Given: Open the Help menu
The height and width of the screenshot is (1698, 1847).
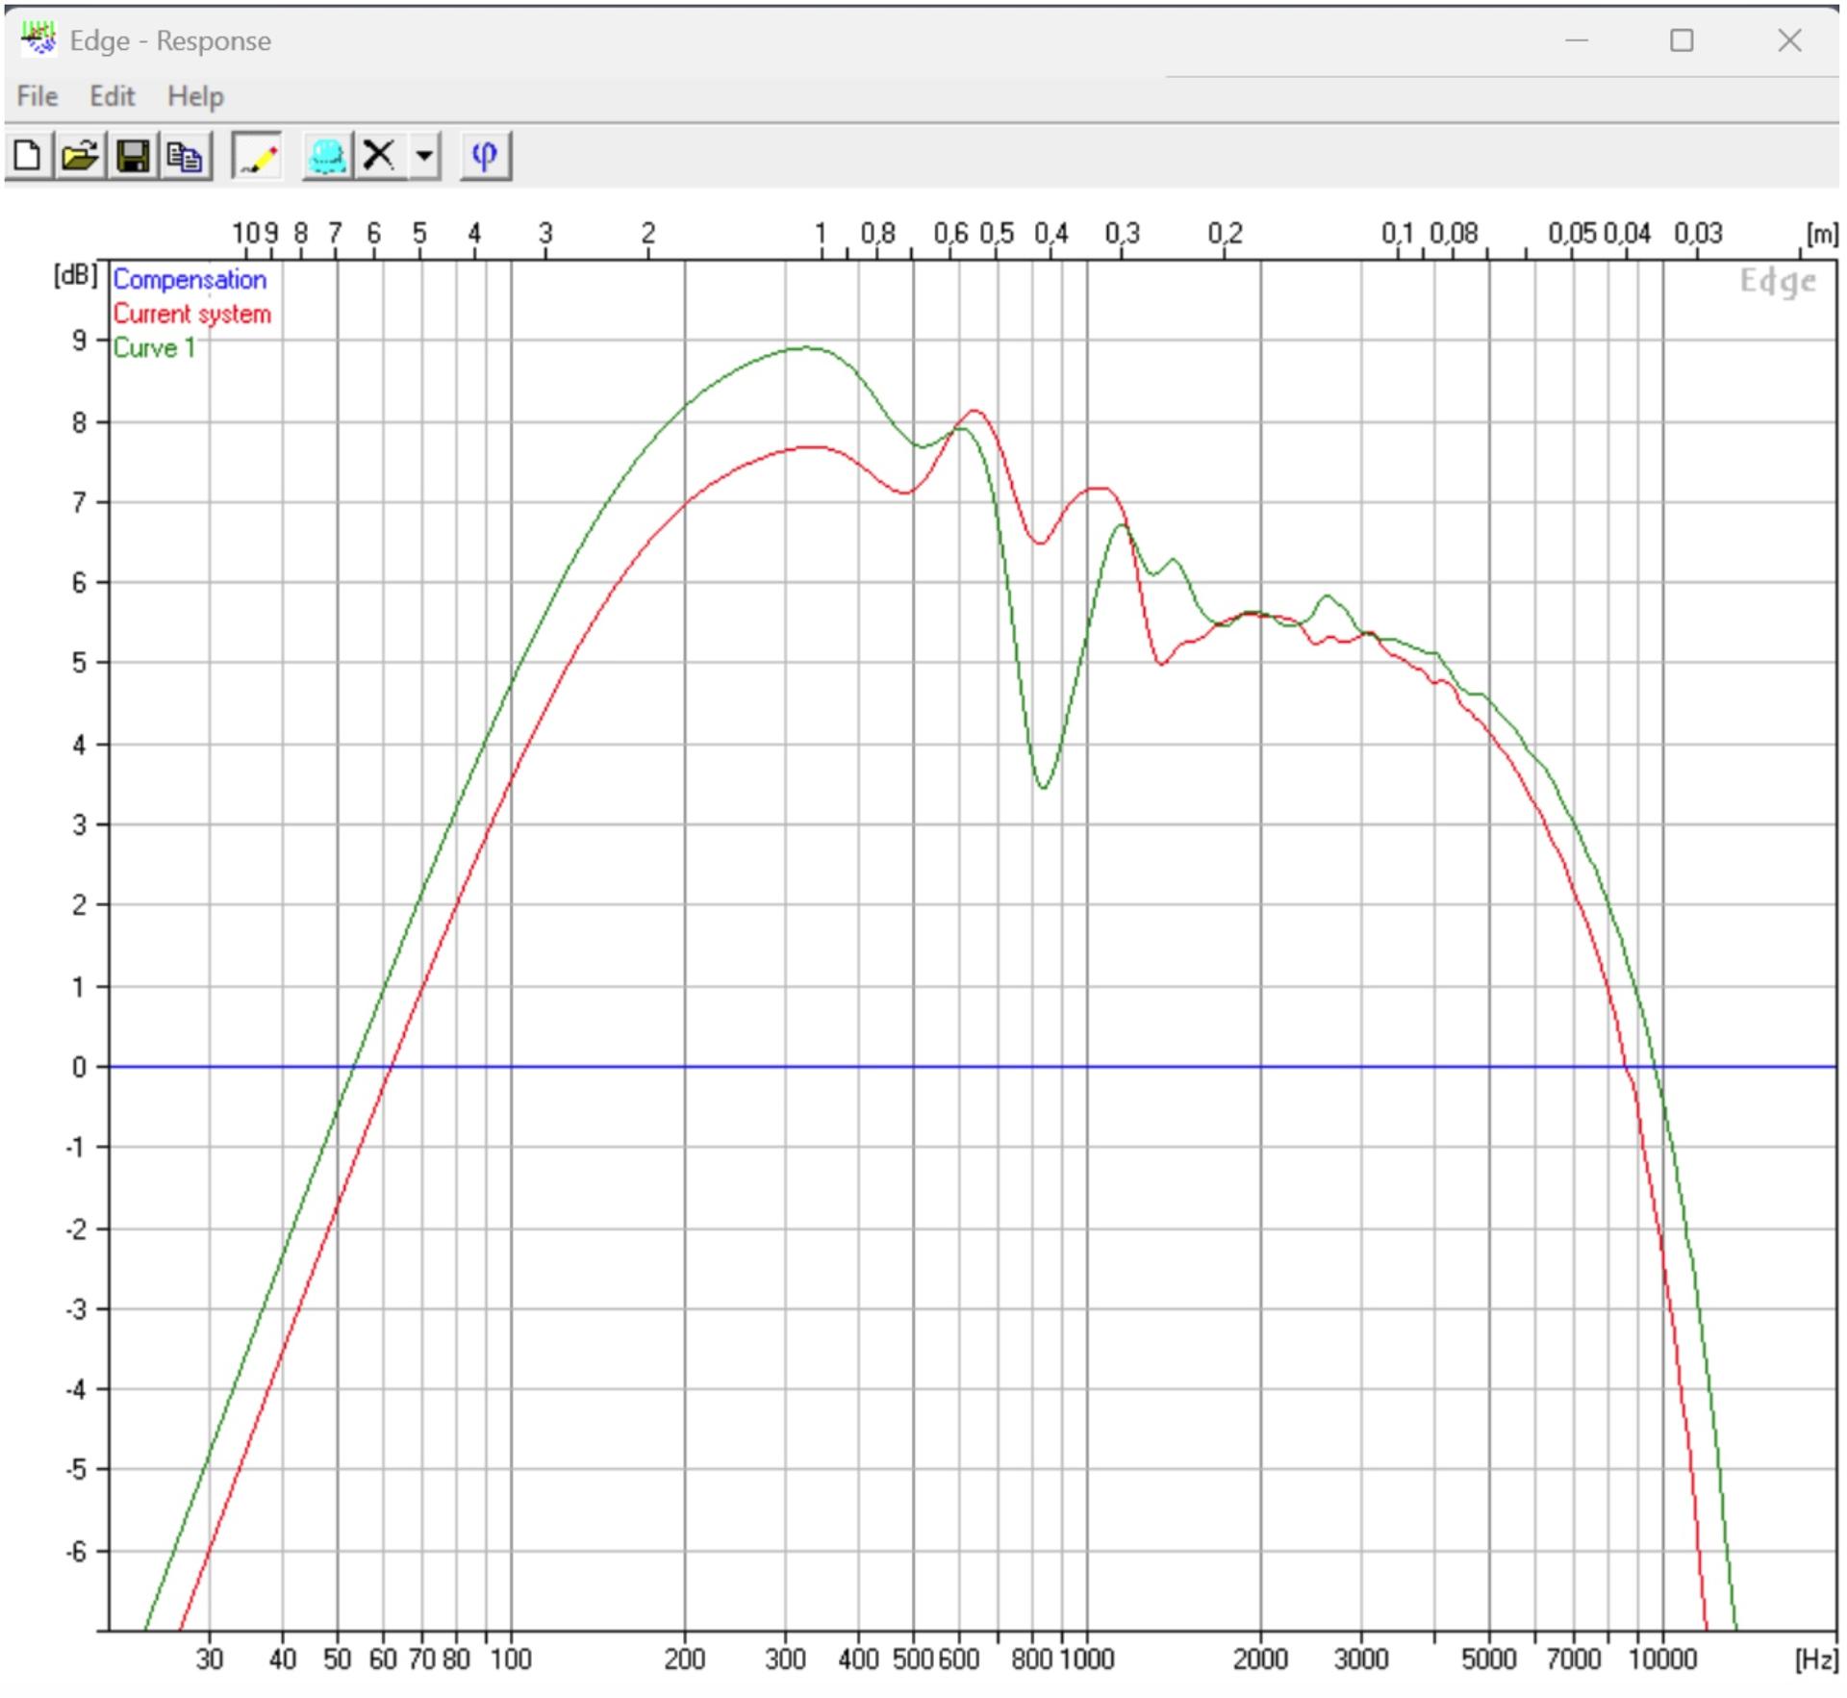Looking at the screenshot, I should [x=195, y=96].
